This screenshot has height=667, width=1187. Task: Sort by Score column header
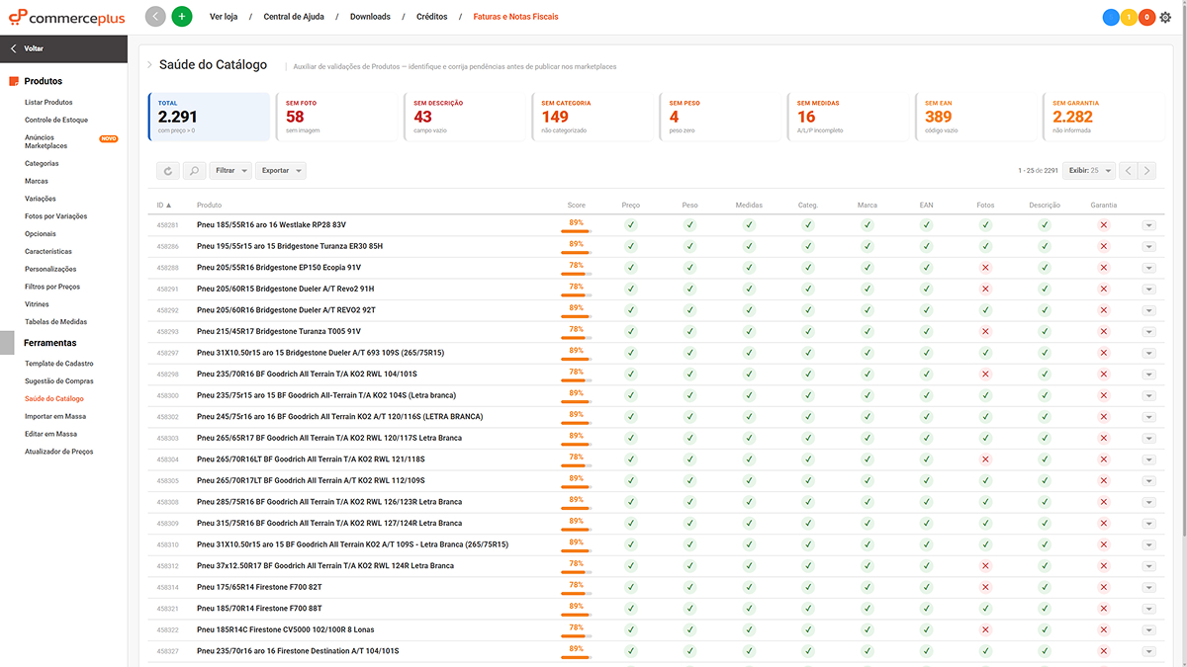pos(576,205)
